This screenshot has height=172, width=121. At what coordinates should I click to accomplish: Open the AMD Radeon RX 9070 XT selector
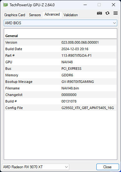pyautogui.click(x=36, y=167)
